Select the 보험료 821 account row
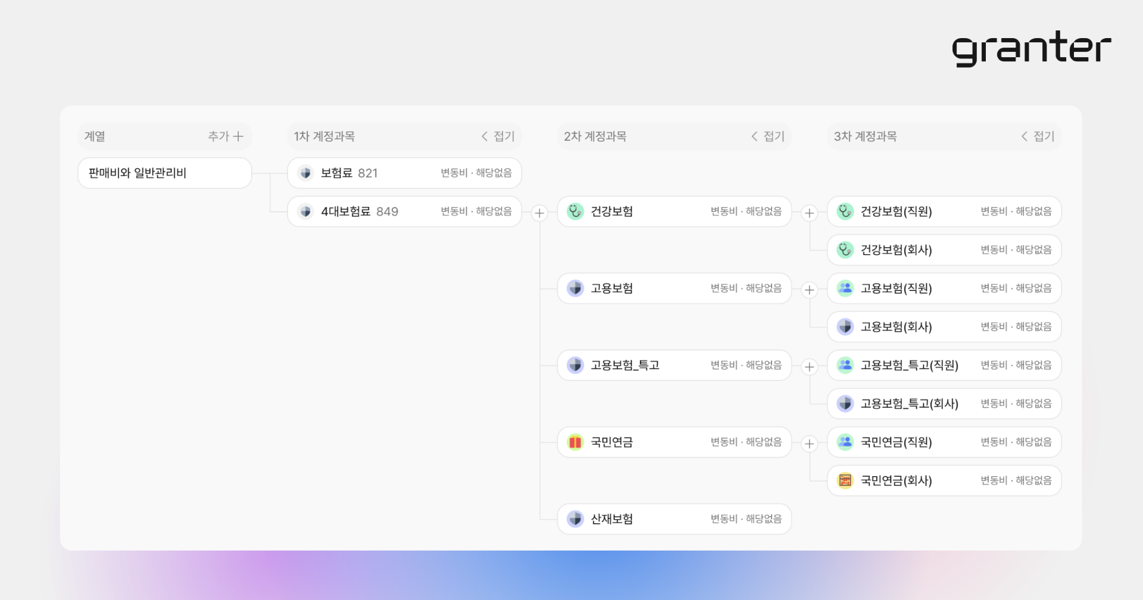This screenshot has width=1143, height=600. tap(405, 173)
